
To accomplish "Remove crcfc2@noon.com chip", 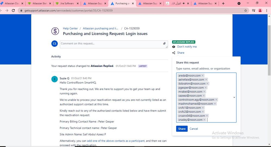I will (x=203, y=112).
